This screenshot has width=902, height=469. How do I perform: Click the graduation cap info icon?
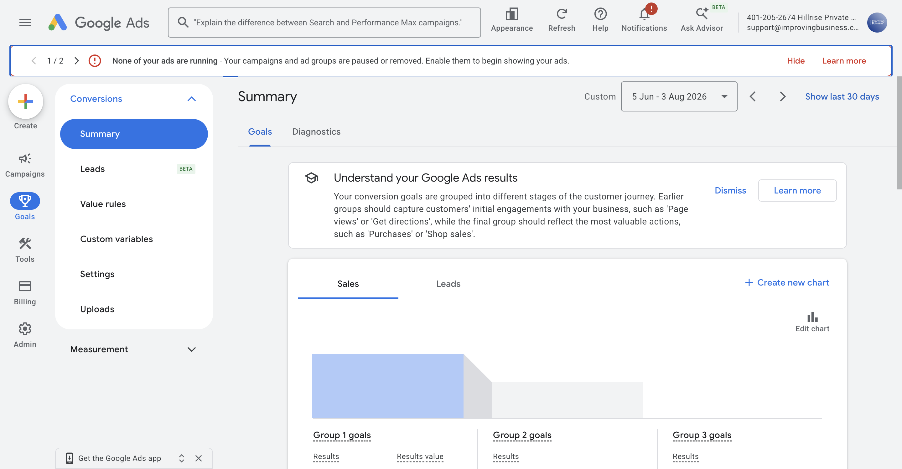coord(311,178)
